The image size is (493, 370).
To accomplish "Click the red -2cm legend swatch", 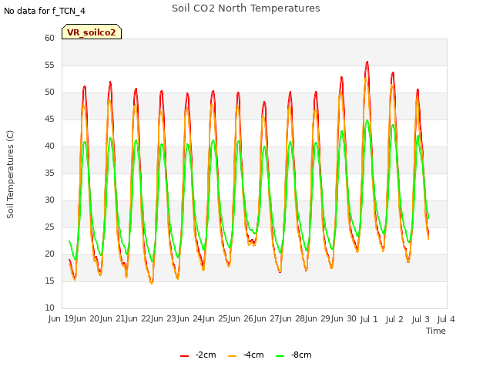I will pos(185,356).
